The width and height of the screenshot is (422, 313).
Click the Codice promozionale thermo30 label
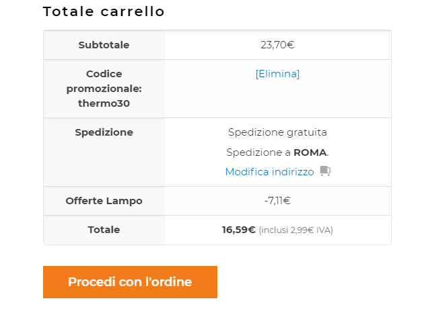coord(104,89)
